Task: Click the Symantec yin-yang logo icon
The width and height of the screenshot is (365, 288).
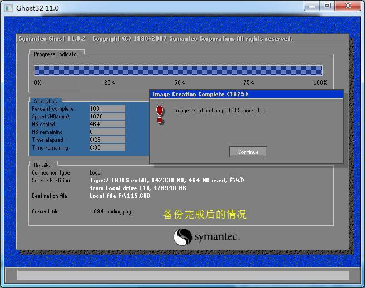Action: [182, 237]
